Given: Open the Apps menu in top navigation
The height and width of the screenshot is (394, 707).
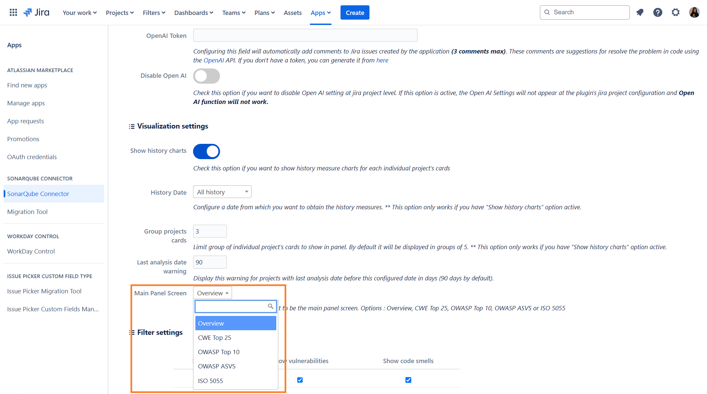Looking at the screenshot, I should (321, 13).
